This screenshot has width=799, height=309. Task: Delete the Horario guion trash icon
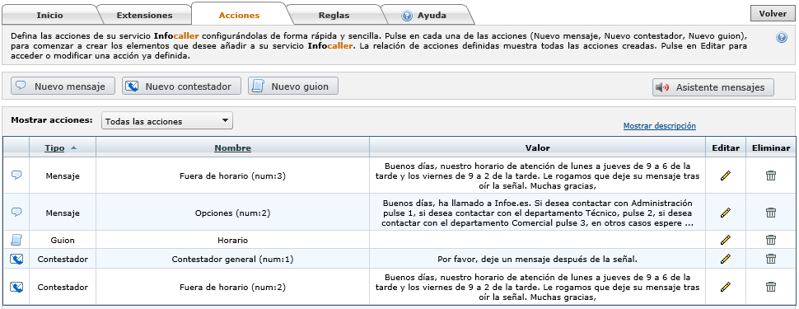point(771,240)
